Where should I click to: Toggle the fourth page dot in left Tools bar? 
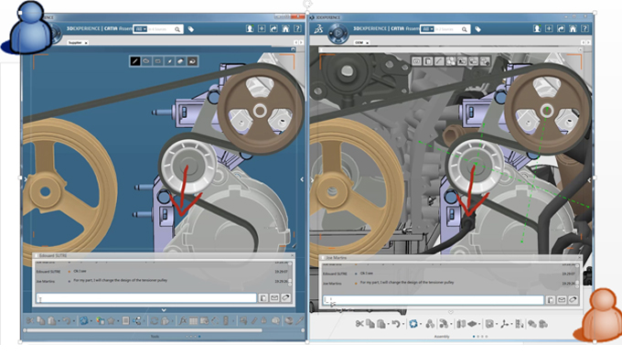199,337
